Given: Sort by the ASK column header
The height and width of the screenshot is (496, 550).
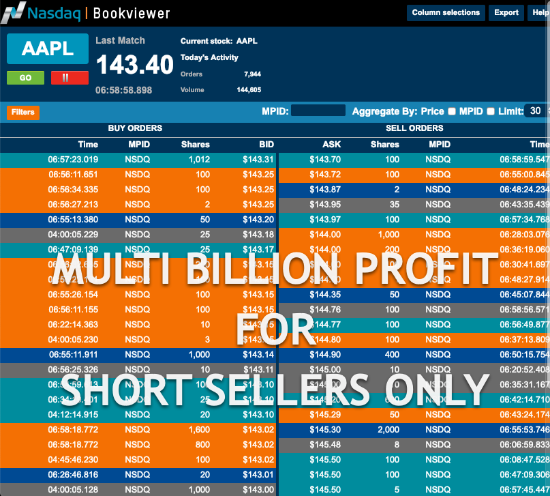Looking at the screenshot, I should (331, 144).
